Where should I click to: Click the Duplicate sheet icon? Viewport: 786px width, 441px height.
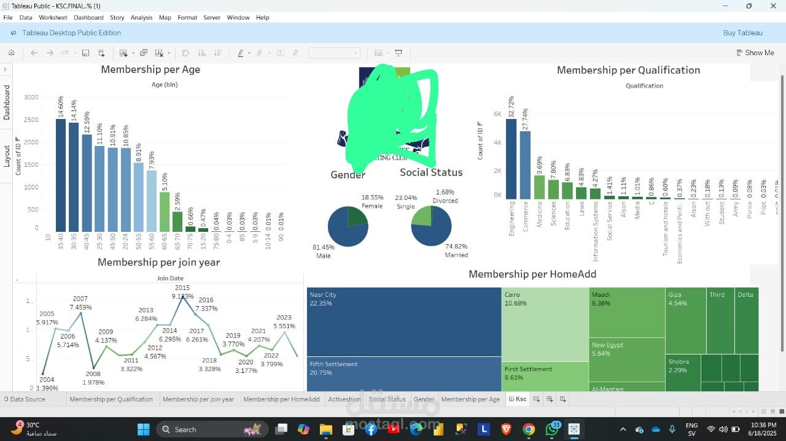coord(144,53)
